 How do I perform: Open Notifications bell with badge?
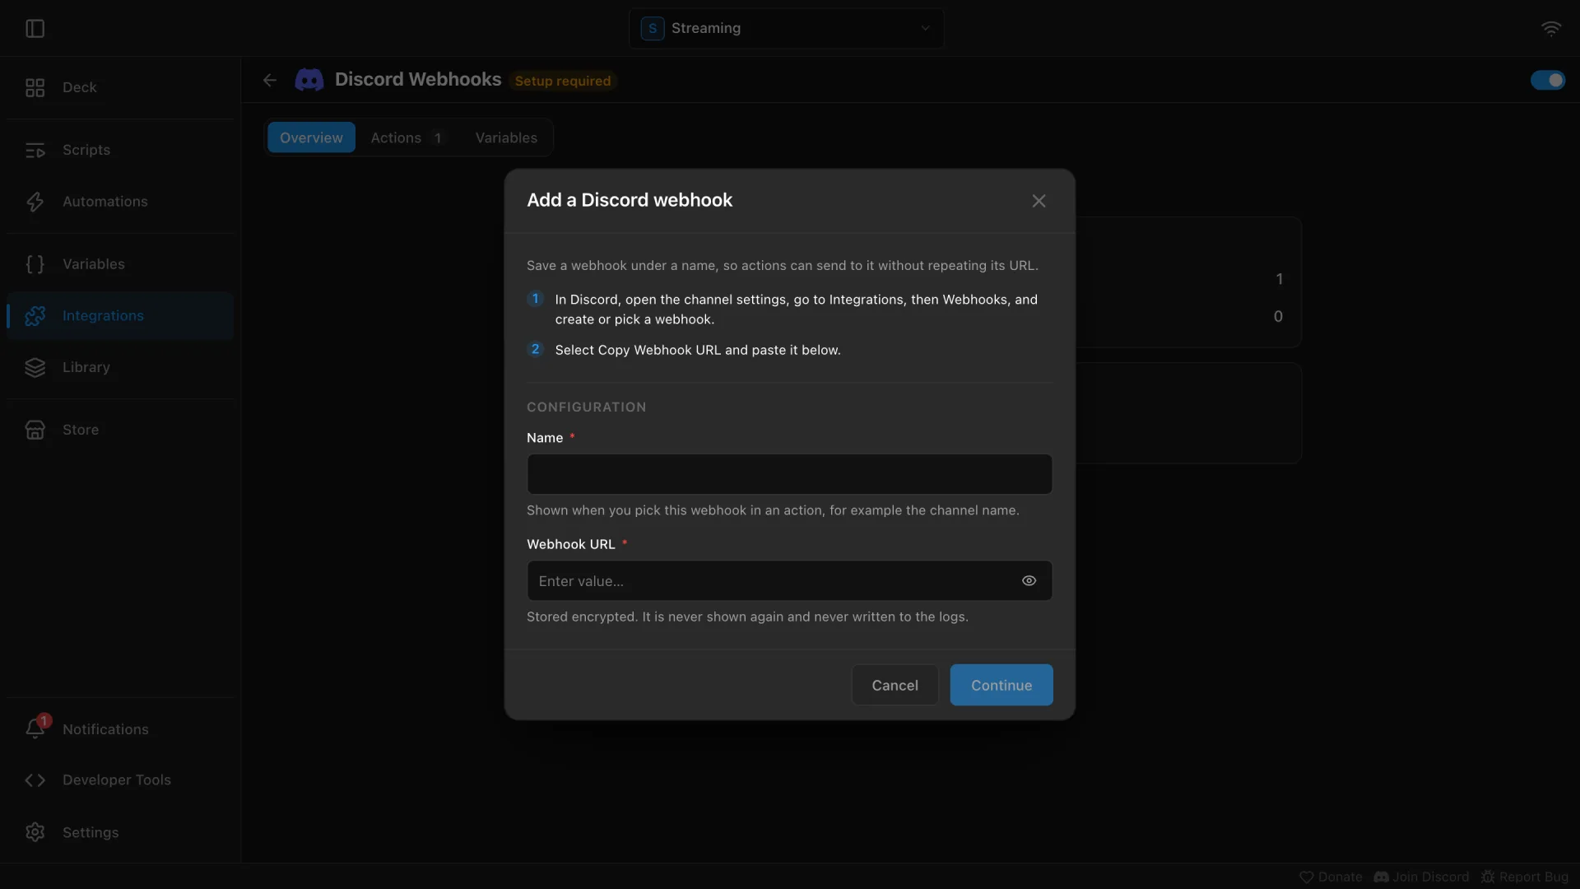(x=120, y=729)
